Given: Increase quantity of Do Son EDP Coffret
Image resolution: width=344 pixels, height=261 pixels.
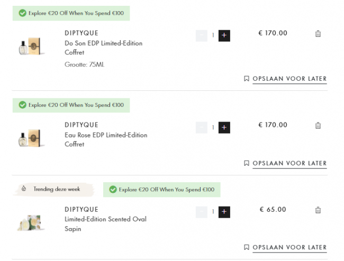Looking at the screenshot, I should (224, 35).
